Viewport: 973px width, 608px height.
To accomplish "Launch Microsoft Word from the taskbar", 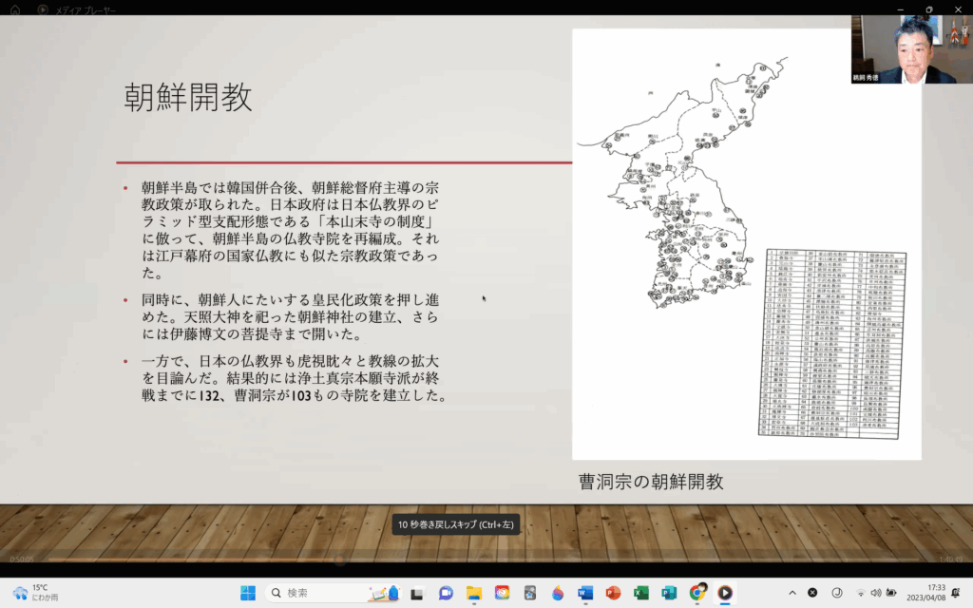I will 584,593.
